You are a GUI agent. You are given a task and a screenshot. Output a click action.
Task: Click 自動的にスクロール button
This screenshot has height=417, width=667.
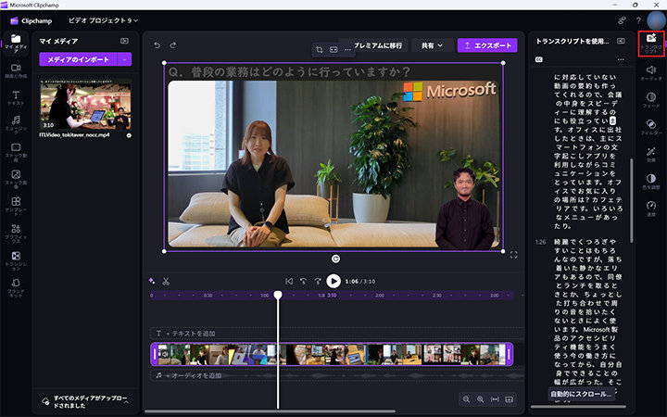[x=581, y=394]
